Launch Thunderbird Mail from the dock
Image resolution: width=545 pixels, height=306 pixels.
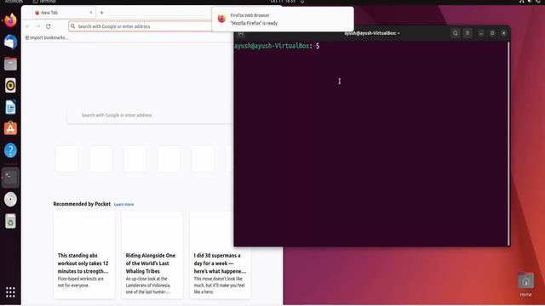click(10, 42)
